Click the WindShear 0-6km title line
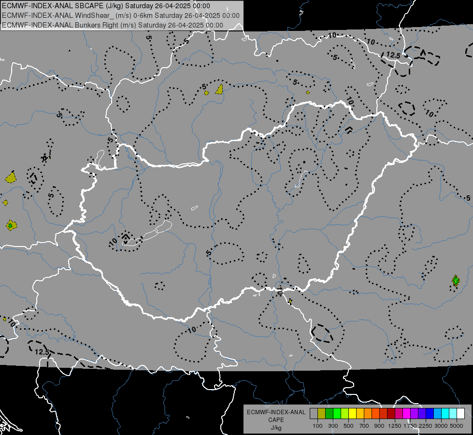The image size is (473, 435). pyautogui.click(x=121, y=15)
